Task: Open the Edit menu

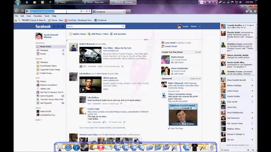Action: pos(22,16)
